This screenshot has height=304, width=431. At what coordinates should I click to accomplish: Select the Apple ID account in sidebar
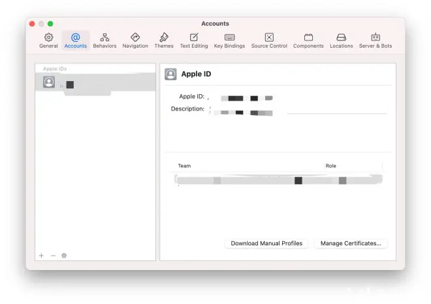tap(95, 82)
